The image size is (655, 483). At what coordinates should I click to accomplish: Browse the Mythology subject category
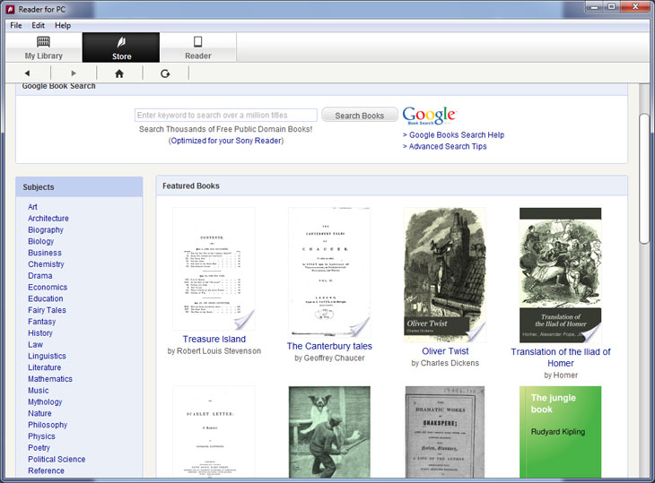(45, 402)
